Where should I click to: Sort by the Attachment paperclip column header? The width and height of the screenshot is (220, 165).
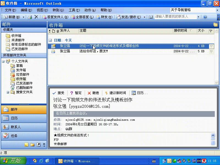click(57, 31)
